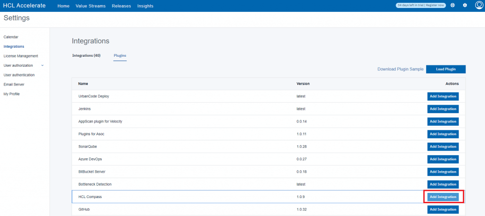Select the Azure DevOps plugin name
Viewport: 485px width, 216px height.
pyautogui.click(x=90, y=159)
